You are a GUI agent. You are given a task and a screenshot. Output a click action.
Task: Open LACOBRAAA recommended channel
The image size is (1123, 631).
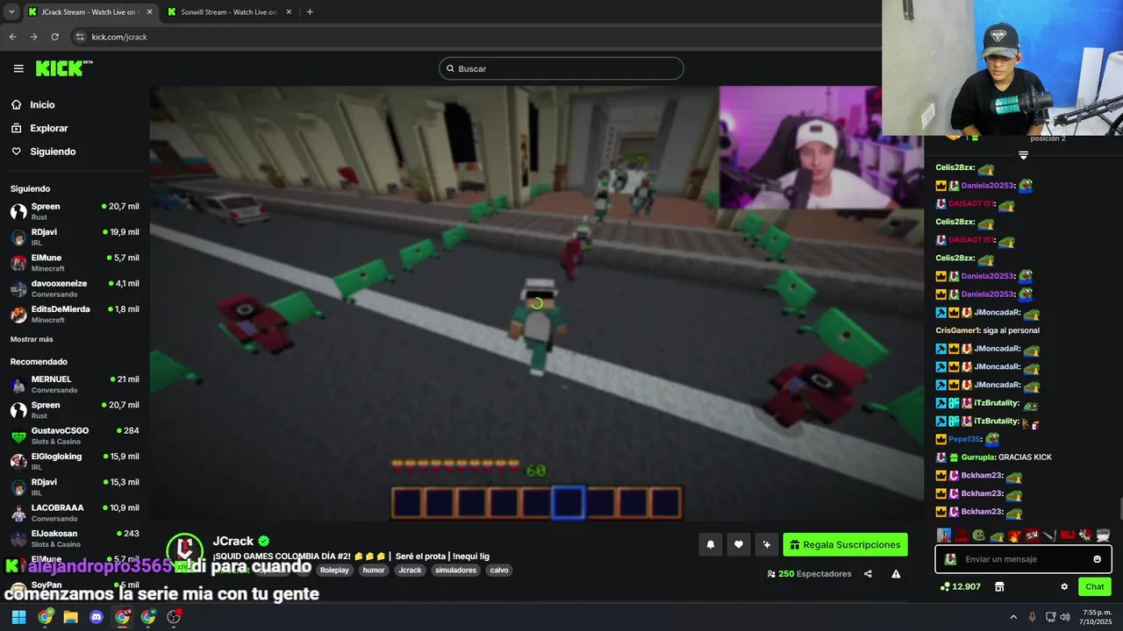click(x=75, y=513)
